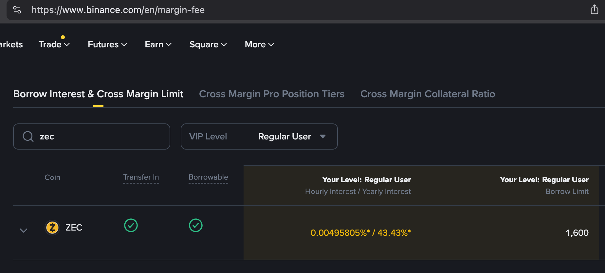This screenshot has width=605, height=273.
Task: Switch to Cross Margin Pro Position Tiers tab
Action: [272, 94]
